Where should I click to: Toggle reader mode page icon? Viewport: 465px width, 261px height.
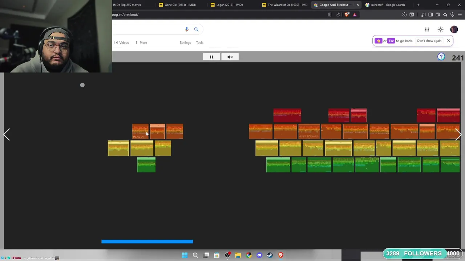tap(329, 14)
